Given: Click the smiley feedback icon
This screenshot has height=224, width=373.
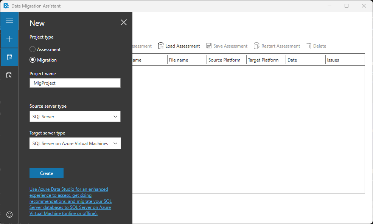Looking at the screenshot, I should 9,215.
